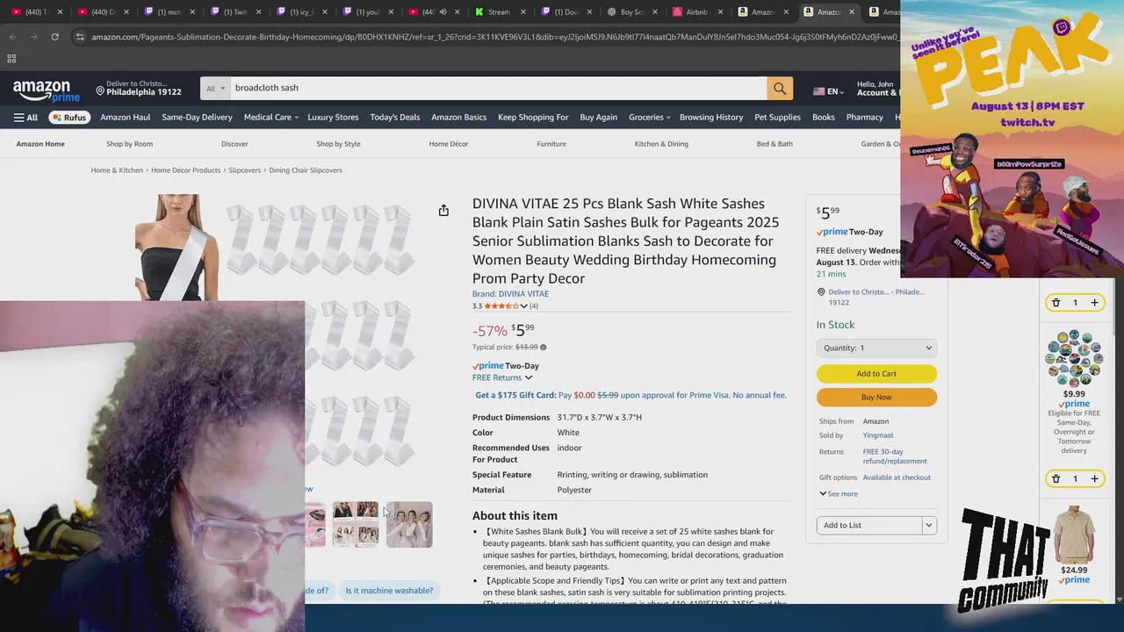
Task: Open the EN language selector
Action: click(827, 91)
